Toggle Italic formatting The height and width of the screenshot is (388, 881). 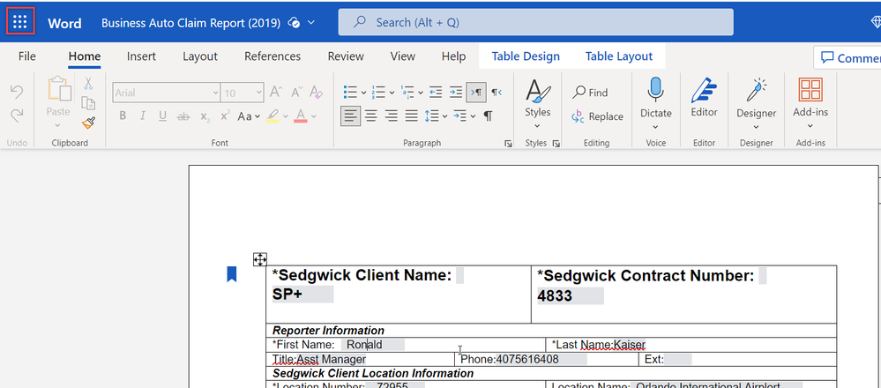pos(143,116)
